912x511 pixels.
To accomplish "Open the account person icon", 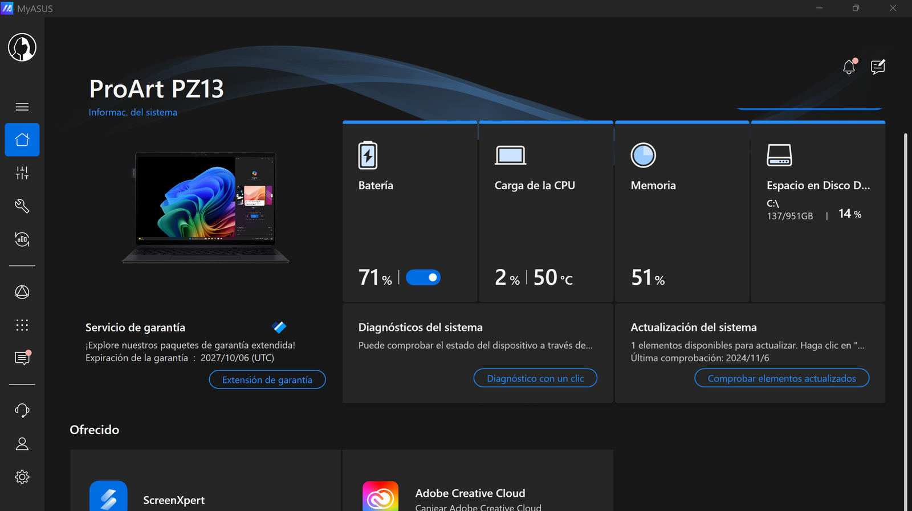I will (22, 444).
